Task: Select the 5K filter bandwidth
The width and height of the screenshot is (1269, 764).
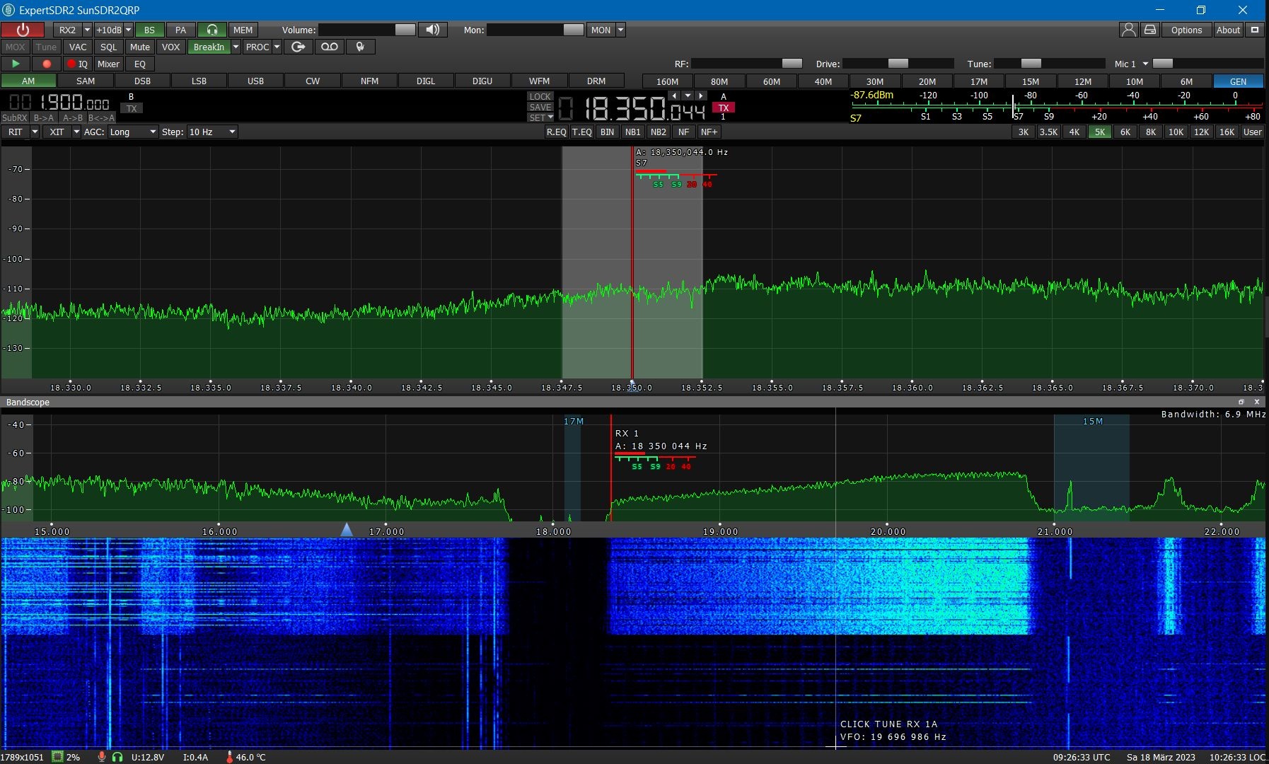Action: click(x=1099, y=132)
